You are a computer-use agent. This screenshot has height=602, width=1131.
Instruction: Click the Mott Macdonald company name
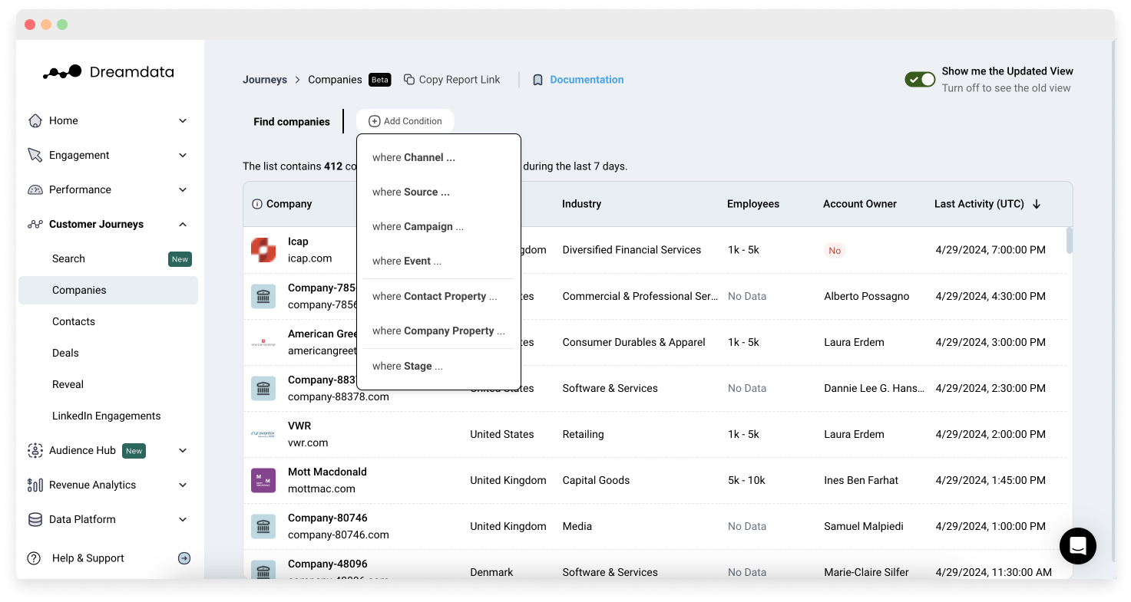point(327,472)
